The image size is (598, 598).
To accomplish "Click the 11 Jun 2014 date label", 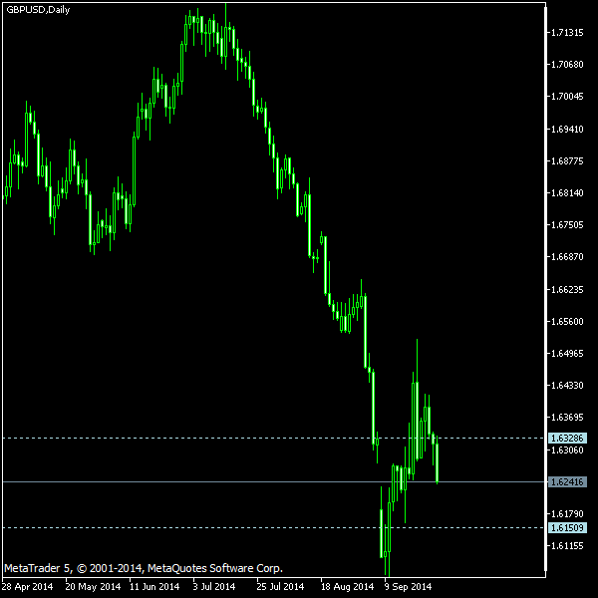I will tap(154, 587).
